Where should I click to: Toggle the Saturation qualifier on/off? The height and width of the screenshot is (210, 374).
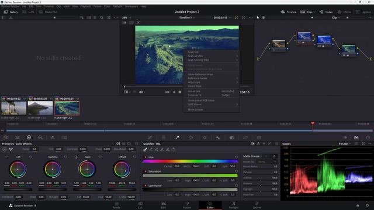pyautogui.click(x=146, y=171)
